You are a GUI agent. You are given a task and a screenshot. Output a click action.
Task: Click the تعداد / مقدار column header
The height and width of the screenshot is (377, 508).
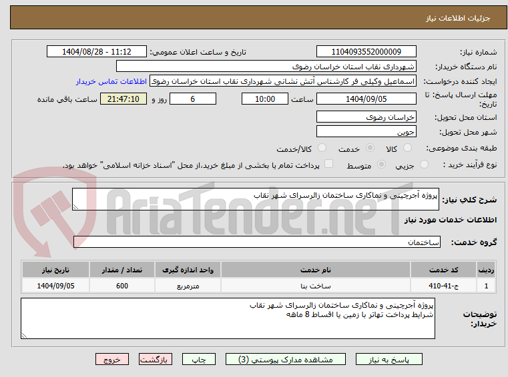[122, 270]
